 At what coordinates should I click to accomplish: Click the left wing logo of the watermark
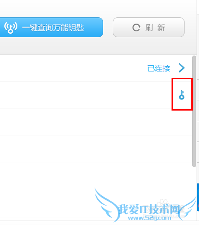pos(107,205)
